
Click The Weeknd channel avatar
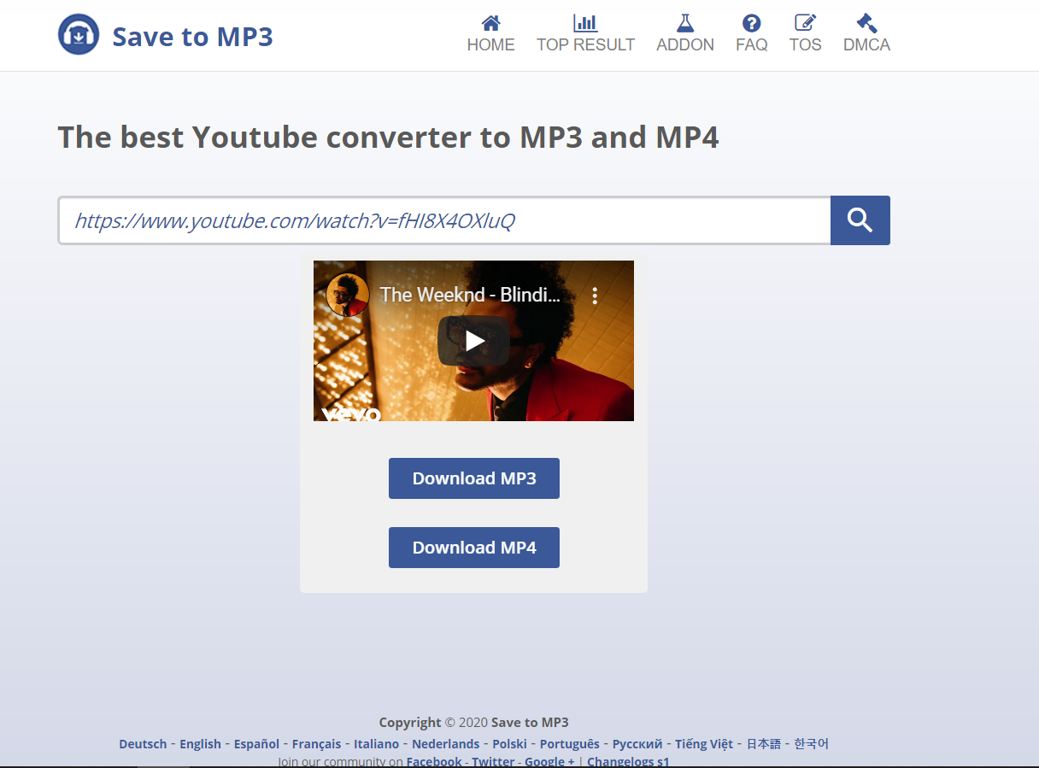(348, 296)
